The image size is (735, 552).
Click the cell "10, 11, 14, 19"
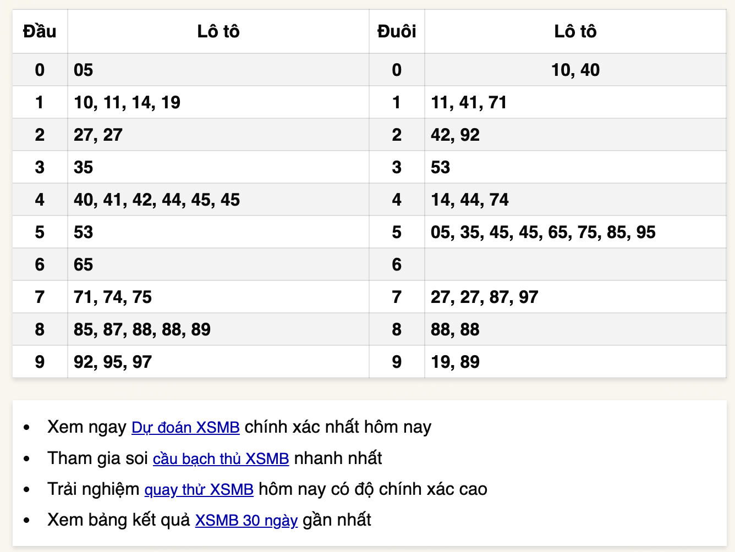[127, 102]
